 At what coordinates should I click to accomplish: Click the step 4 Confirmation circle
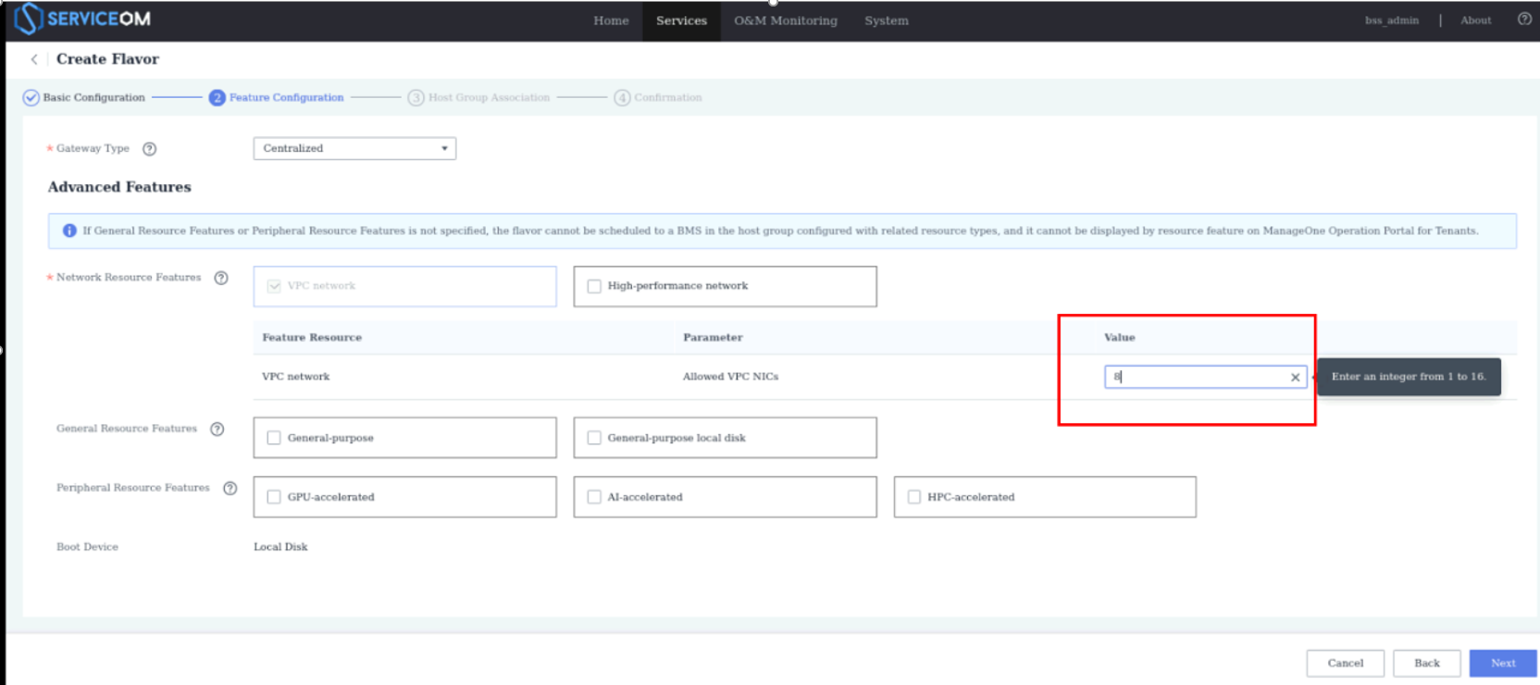622,97
